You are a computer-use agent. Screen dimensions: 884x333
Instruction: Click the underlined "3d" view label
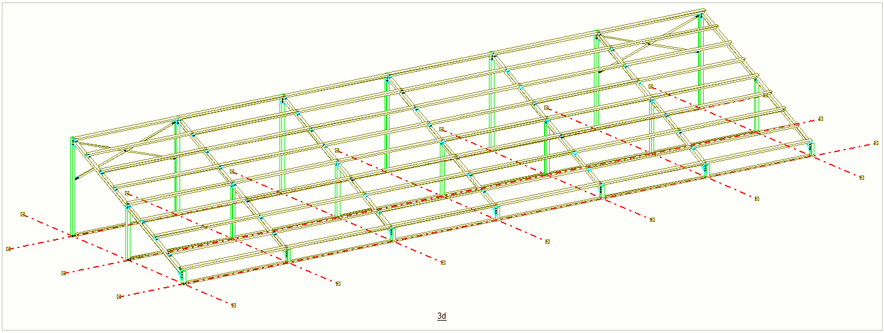(x=442, y=316)
